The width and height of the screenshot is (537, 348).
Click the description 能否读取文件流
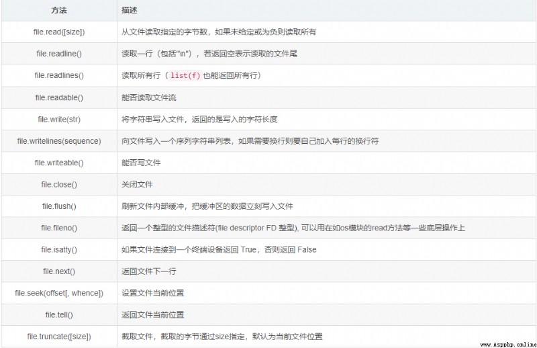coord(149,97)
